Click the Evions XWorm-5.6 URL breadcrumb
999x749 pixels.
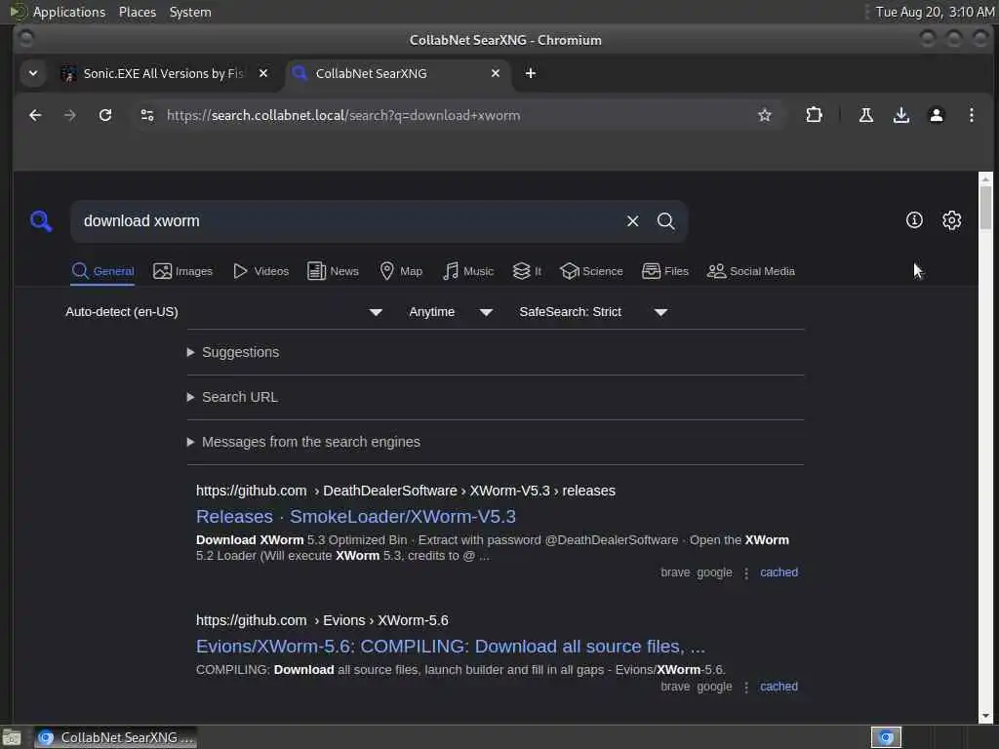(322, 620)
